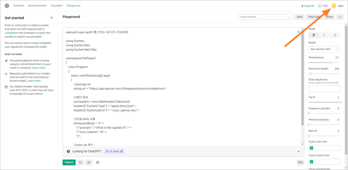The height and width of the screenshot is (170, 348).
Task: Click the Share button
Action: pos(329,17)
